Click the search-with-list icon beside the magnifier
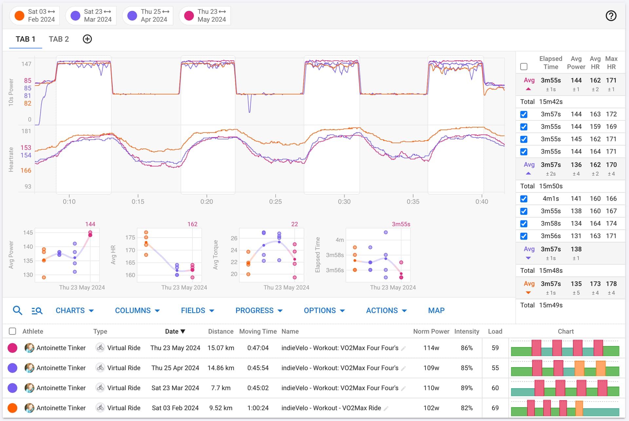This screenshot has height=421, width=629. pyautogui.click(x=37, y=311)
